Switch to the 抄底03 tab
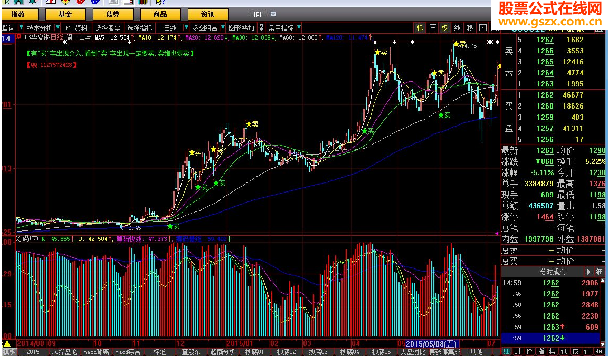This screenshot has width=608, height=356. [318, 352]
